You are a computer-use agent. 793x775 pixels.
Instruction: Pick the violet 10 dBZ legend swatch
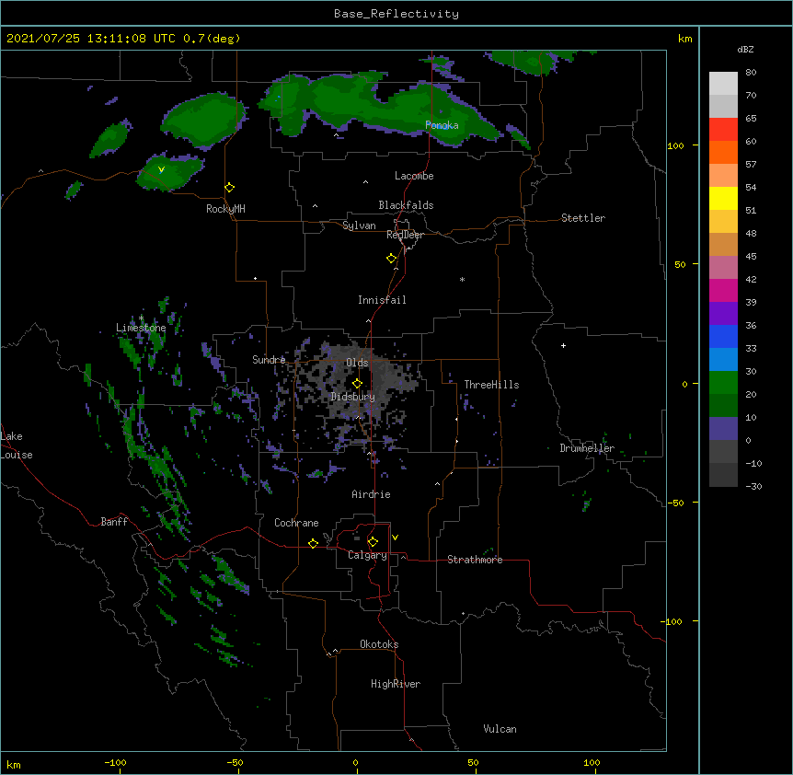(x=723, y=429)
